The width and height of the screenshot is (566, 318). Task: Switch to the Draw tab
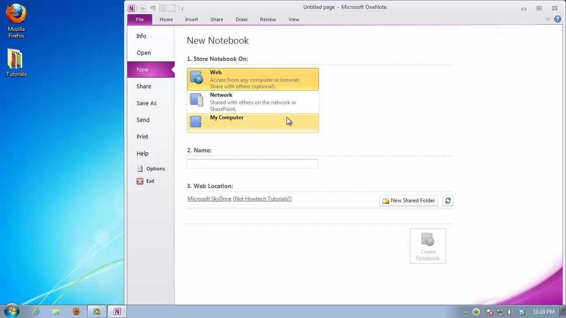241,19
